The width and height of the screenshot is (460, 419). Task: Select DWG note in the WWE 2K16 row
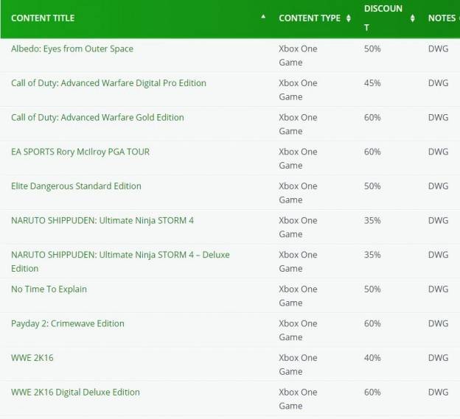(439, 358)
